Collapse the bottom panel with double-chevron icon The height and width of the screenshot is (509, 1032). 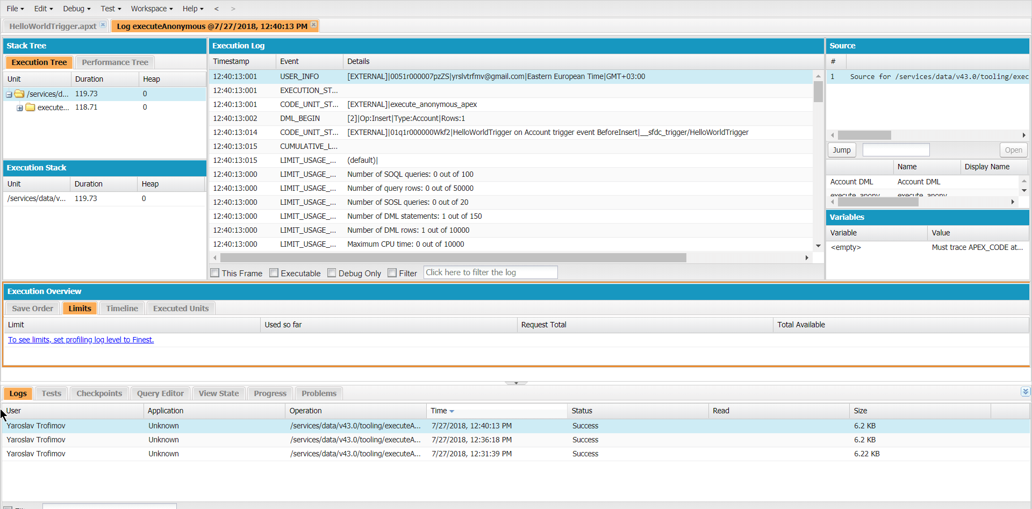1025,392
